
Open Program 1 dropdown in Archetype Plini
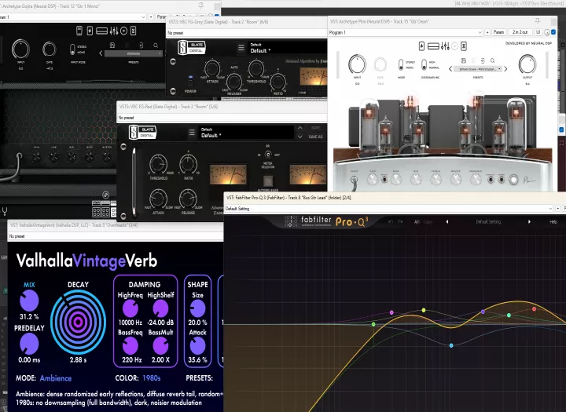tap(406, 32)
